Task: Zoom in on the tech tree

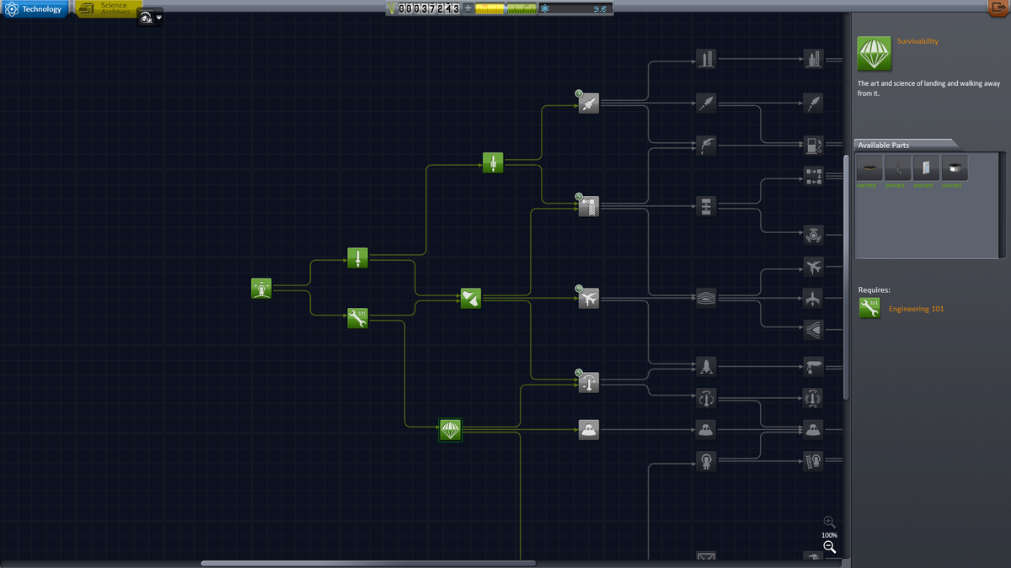Action: click(x=830, y=522)
